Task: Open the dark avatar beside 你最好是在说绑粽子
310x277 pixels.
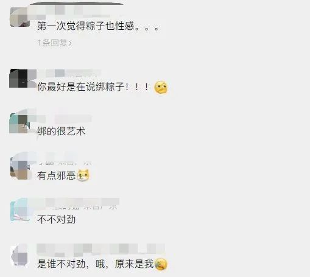Action: point(20,79)
